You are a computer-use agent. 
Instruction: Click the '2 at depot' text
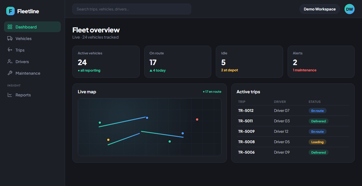pos(230,70)
